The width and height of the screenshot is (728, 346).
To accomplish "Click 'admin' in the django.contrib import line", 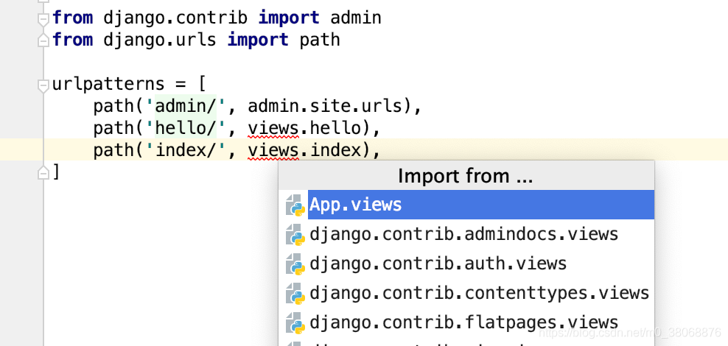I will click(356, 18).
